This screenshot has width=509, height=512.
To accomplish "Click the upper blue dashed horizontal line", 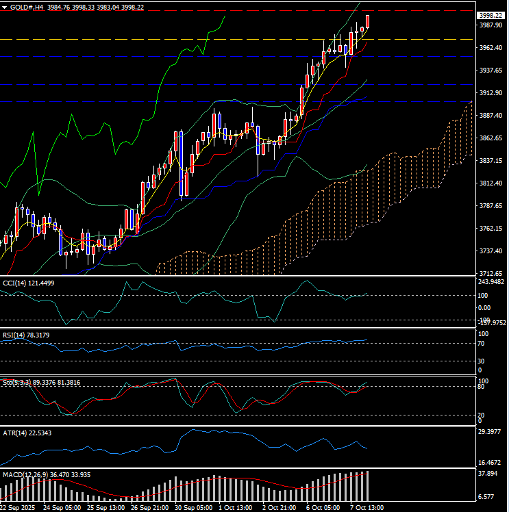I will pyautogui.click(x=206, y=56).
